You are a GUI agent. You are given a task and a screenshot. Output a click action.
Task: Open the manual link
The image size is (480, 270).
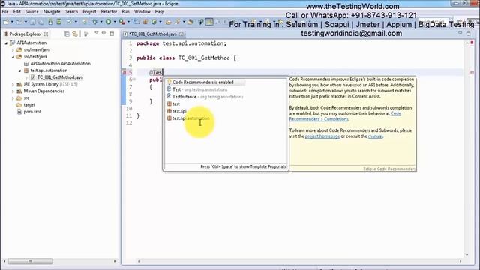coord(375,136)
